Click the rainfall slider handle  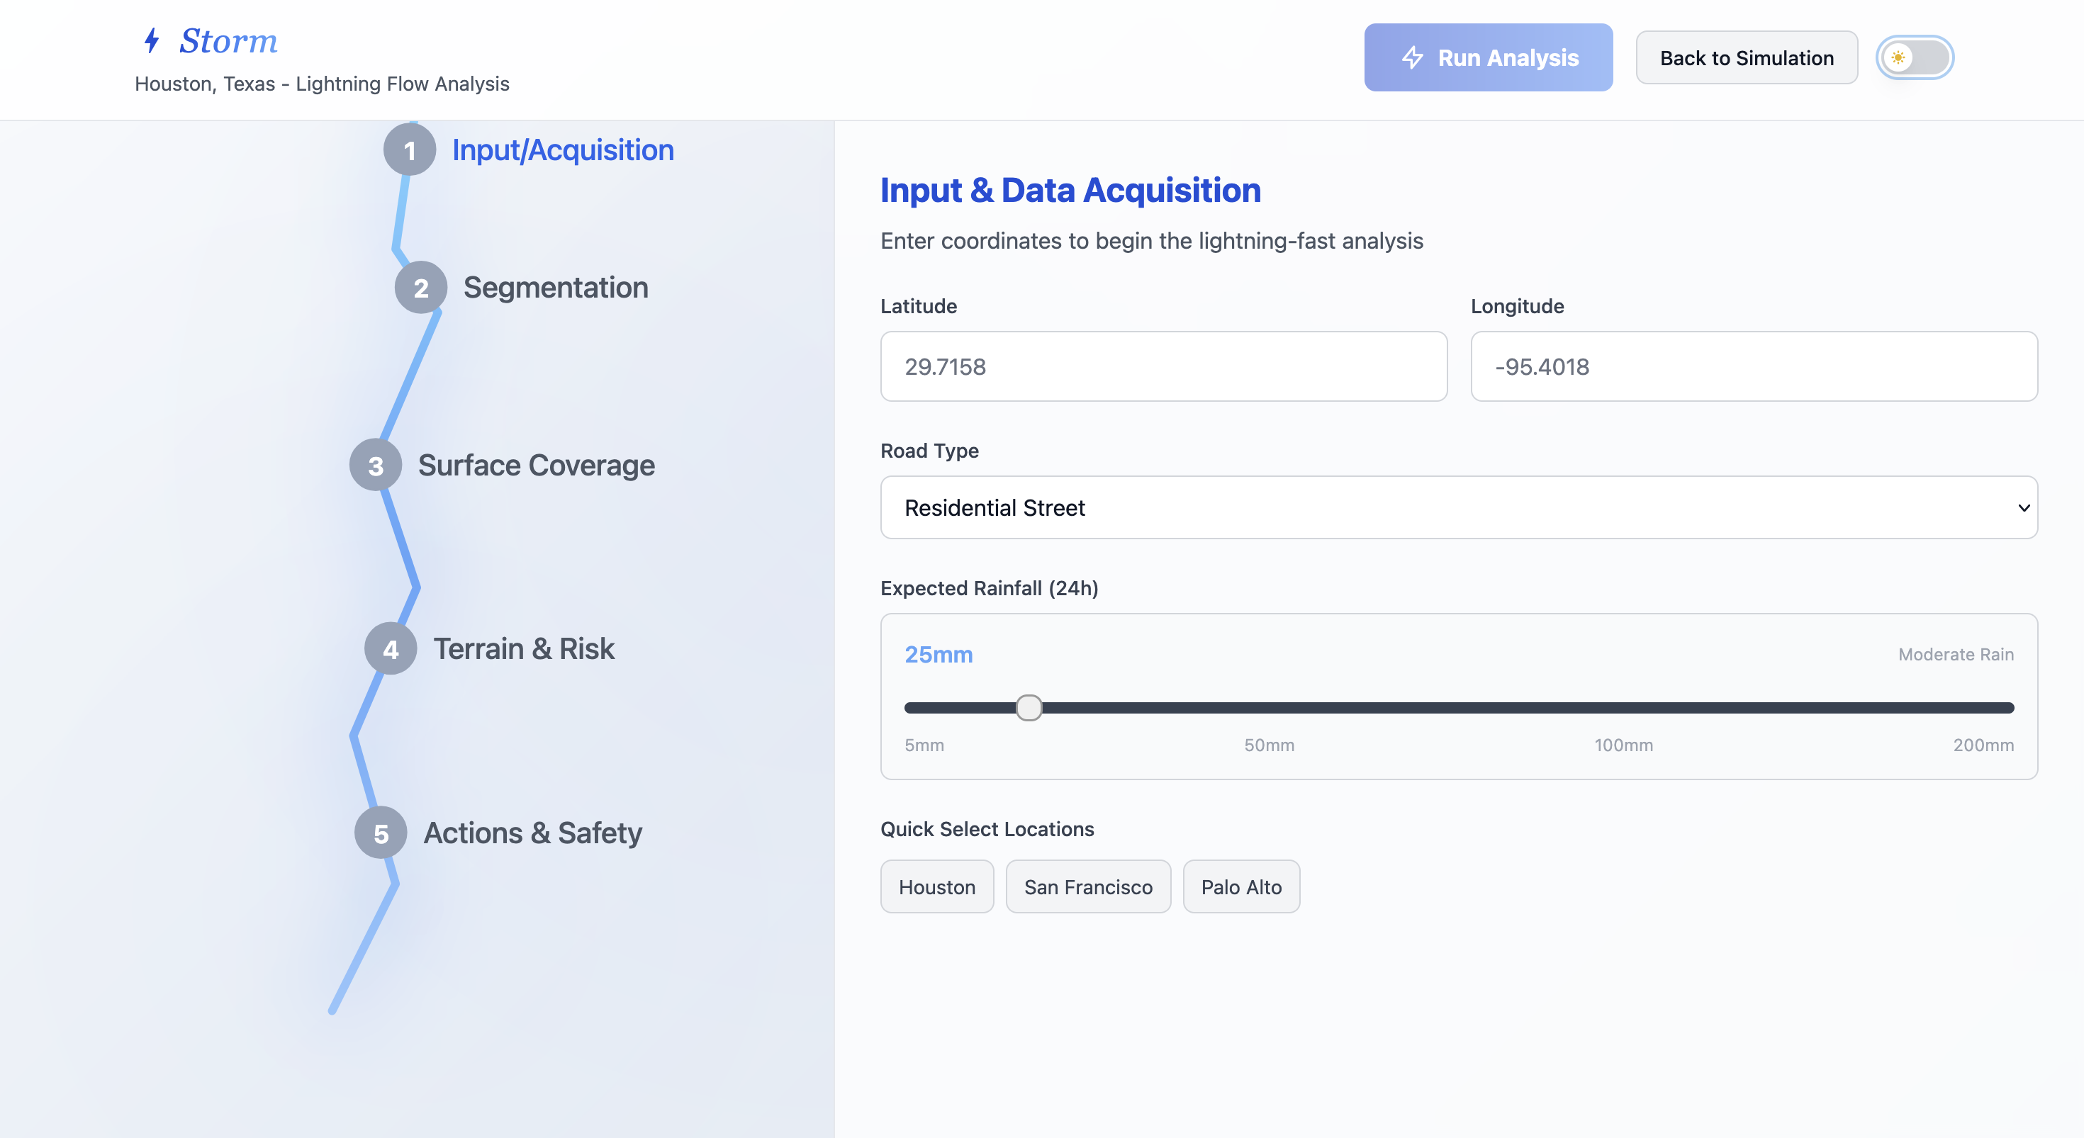tap(1029, 708)
